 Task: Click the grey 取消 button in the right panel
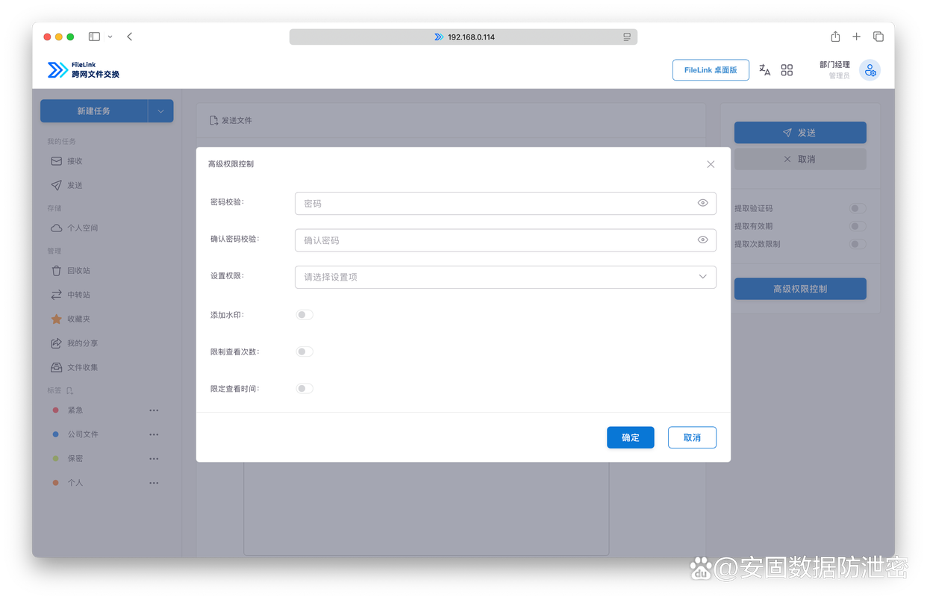point(800,159)
